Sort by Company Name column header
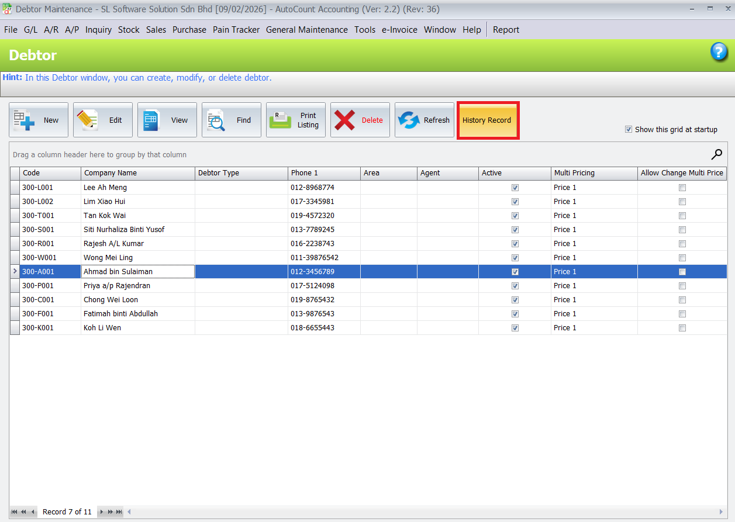The width and height of the screenshot is (735, 522). (137, 173)
